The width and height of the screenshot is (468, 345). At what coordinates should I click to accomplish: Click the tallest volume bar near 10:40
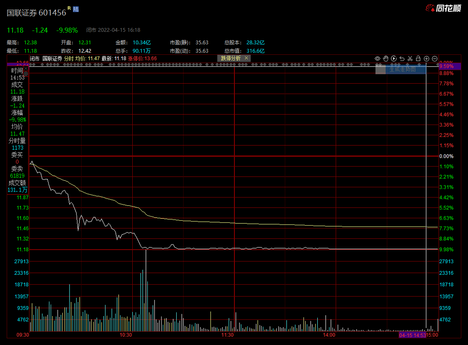pyautogui.click(x=146, y=290)
